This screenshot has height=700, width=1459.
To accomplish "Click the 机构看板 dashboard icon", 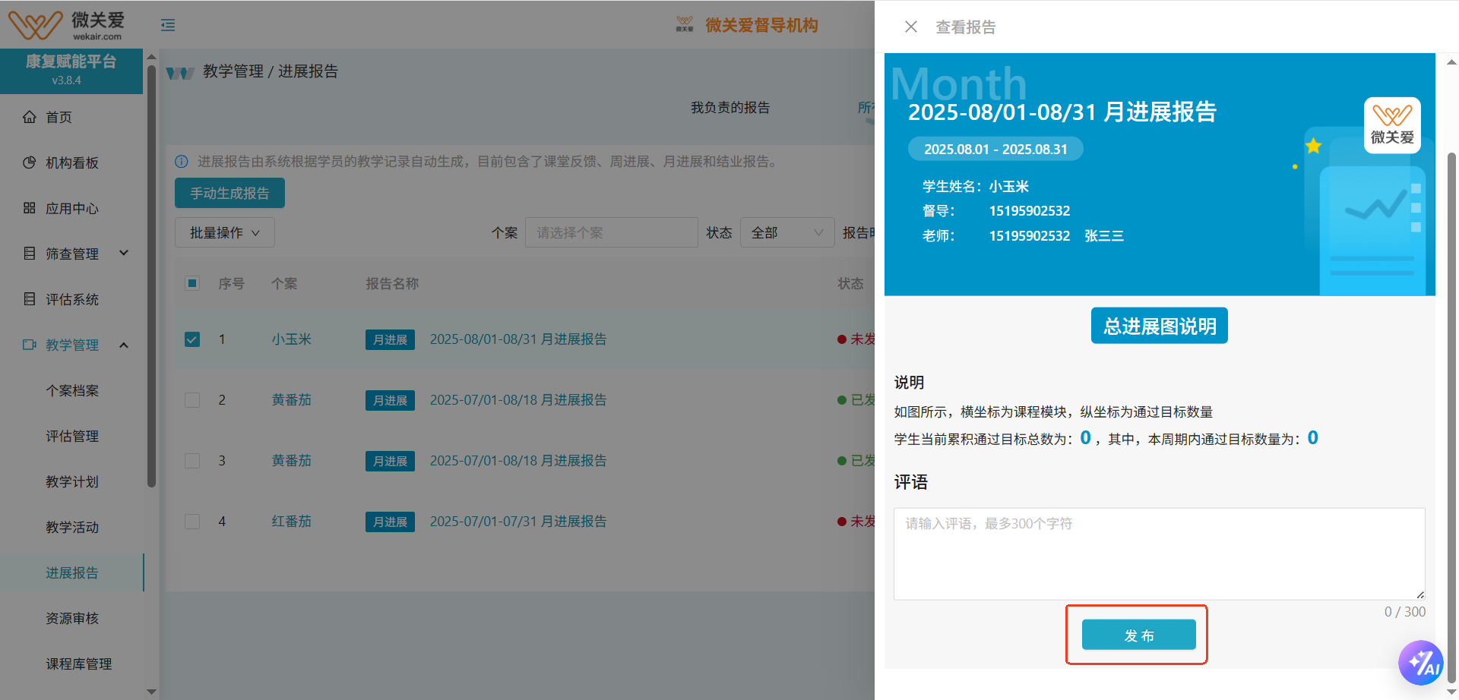I will [30, 162].
